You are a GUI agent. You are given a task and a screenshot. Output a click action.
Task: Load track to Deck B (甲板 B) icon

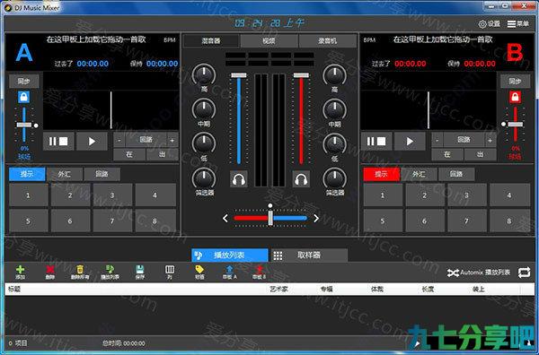260,270
